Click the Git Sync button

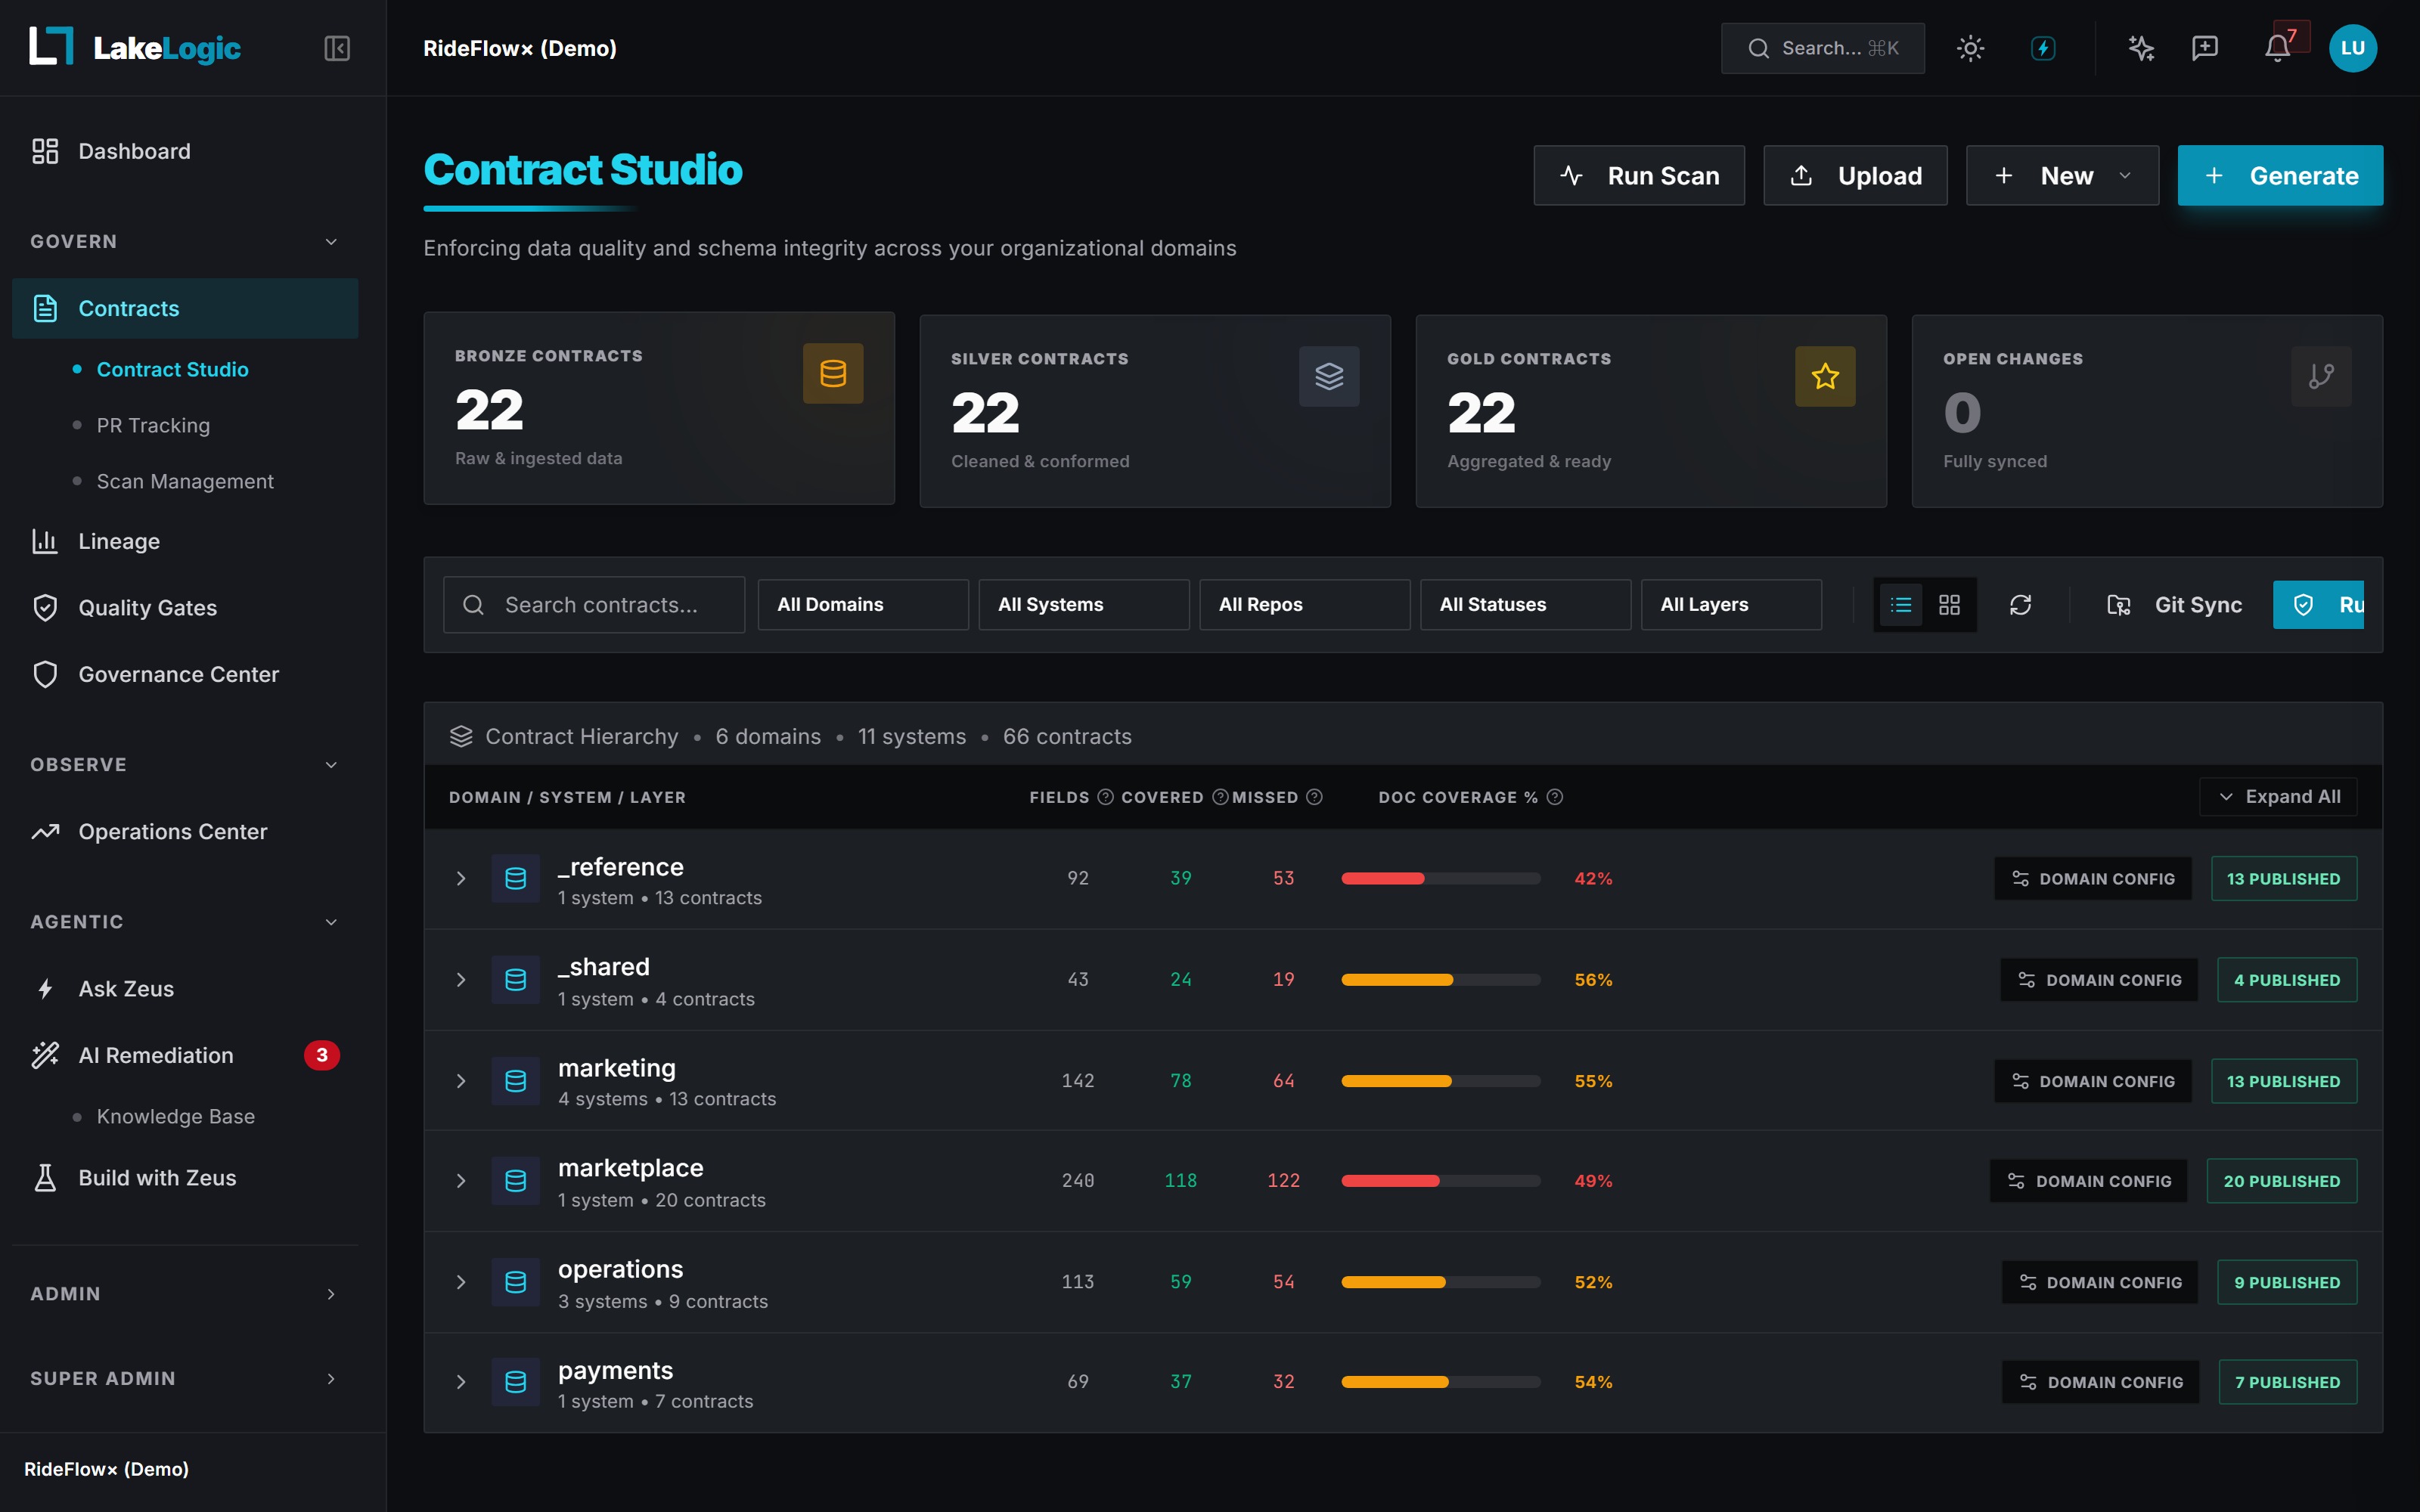click(x=2174, y=604)
